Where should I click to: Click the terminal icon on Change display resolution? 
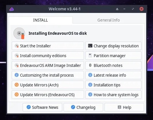point(90,46)
